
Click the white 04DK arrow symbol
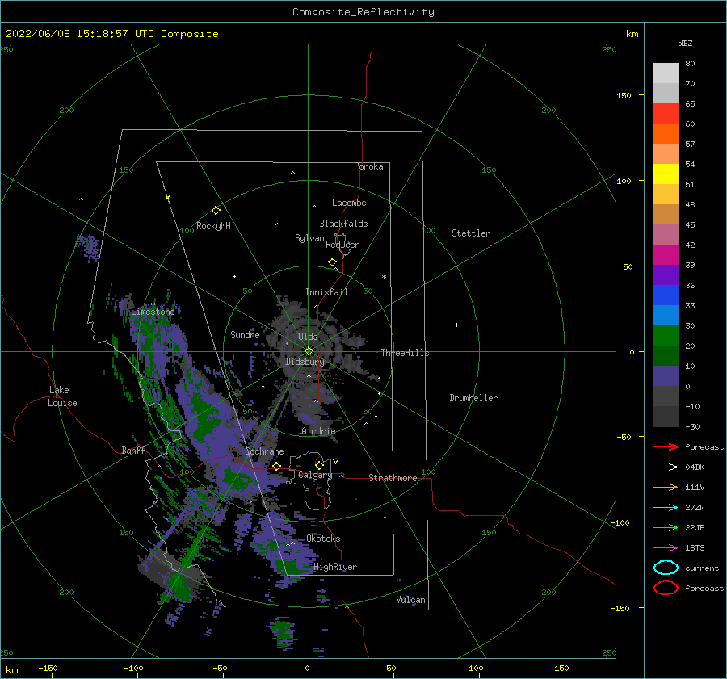click(666, 467)
